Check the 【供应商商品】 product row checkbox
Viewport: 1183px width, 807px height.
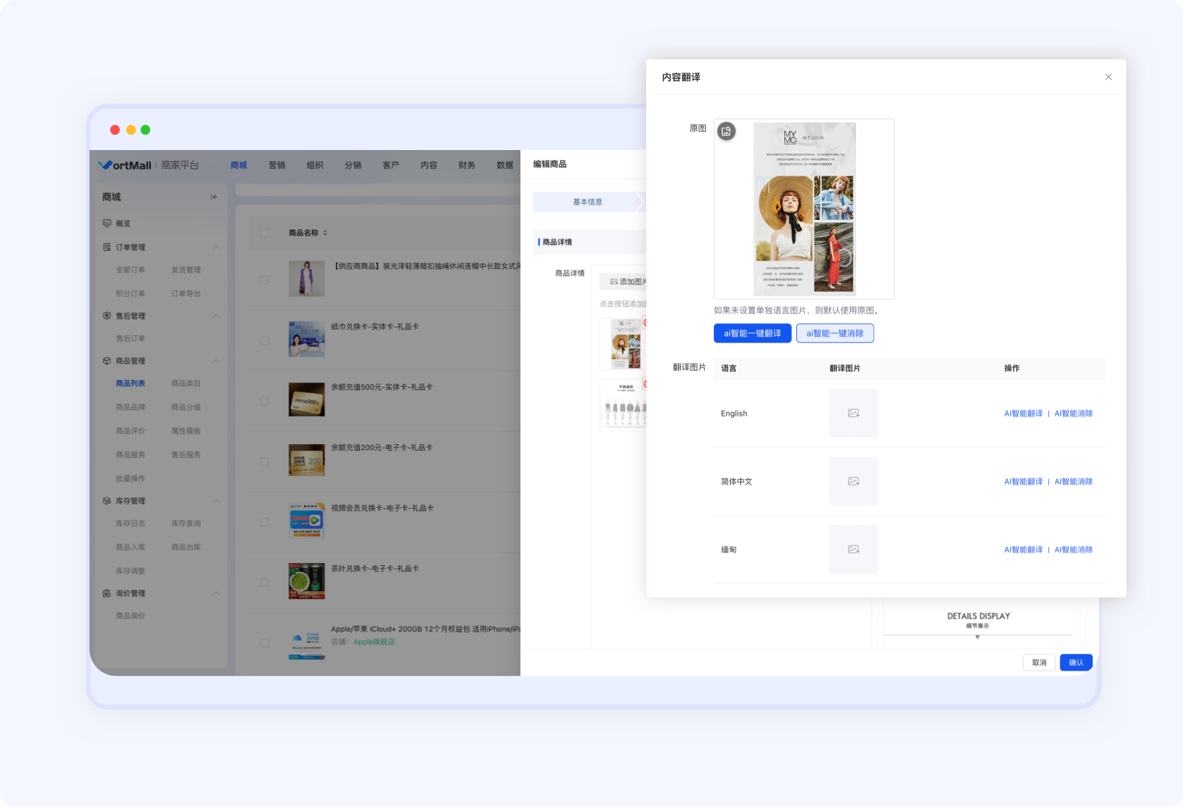click(264, 280)
